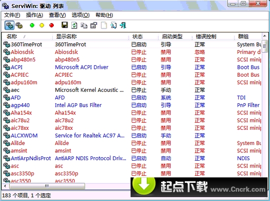Click the gear icon beside asc3350p
The width and height of the screenshot is (270, 201).
tap(6, 173)
